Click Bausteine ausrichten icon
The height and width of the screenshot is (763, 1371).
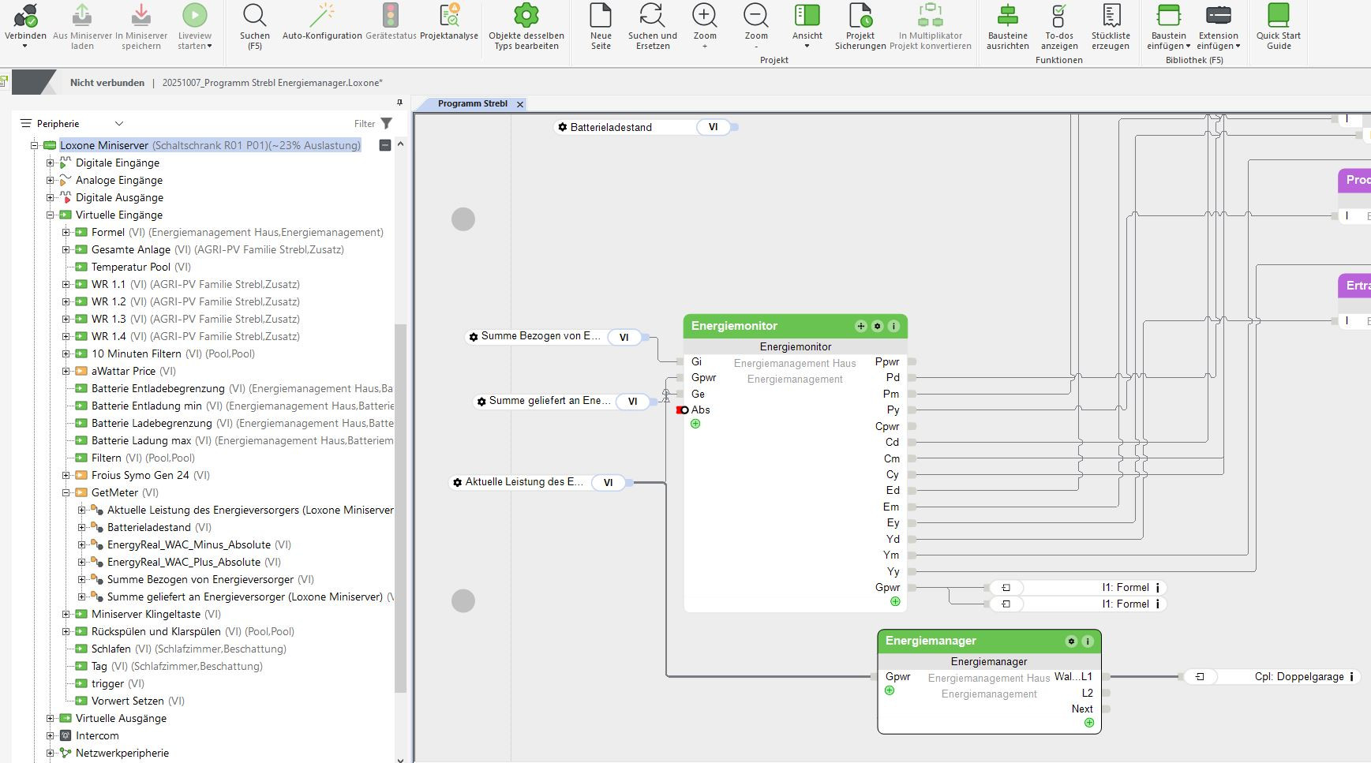(x=1007, y=16)
